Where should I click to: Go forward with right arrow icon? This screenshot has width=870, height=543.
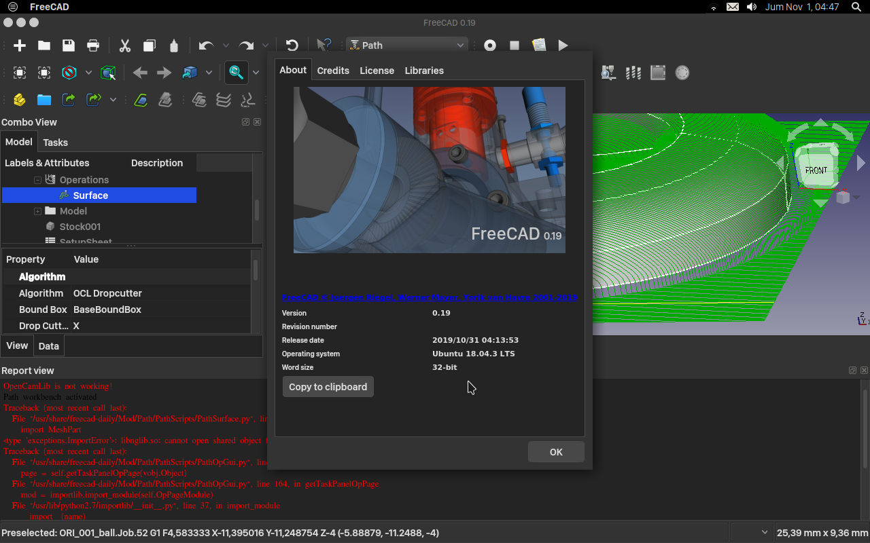[x=164, y=73]
